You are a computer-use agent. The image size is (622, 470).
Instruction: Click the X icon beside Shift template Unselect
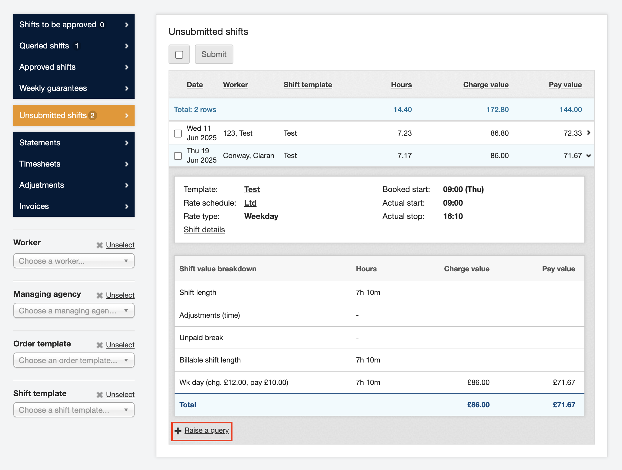[x=99, y=395]
